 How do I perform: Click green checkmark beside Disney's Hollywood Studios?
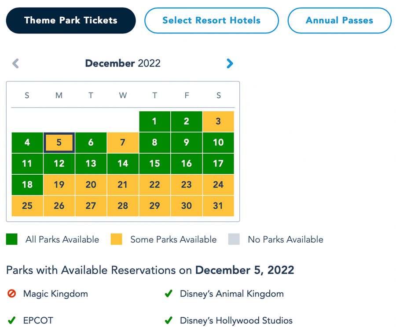169,320
